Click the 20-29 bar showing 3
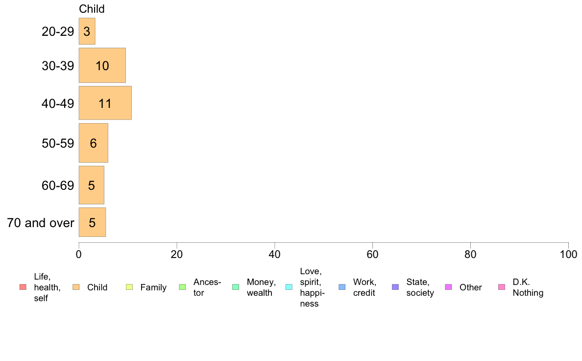The image size is (582, 361). (87, 31)
